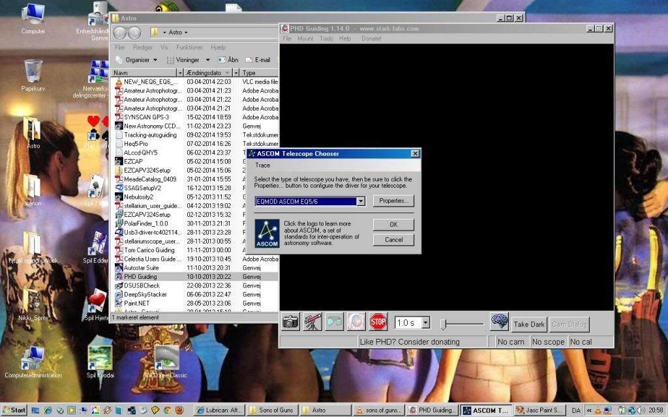
Task: Click the Åbn toolbar button
Action: click(228, 60)
